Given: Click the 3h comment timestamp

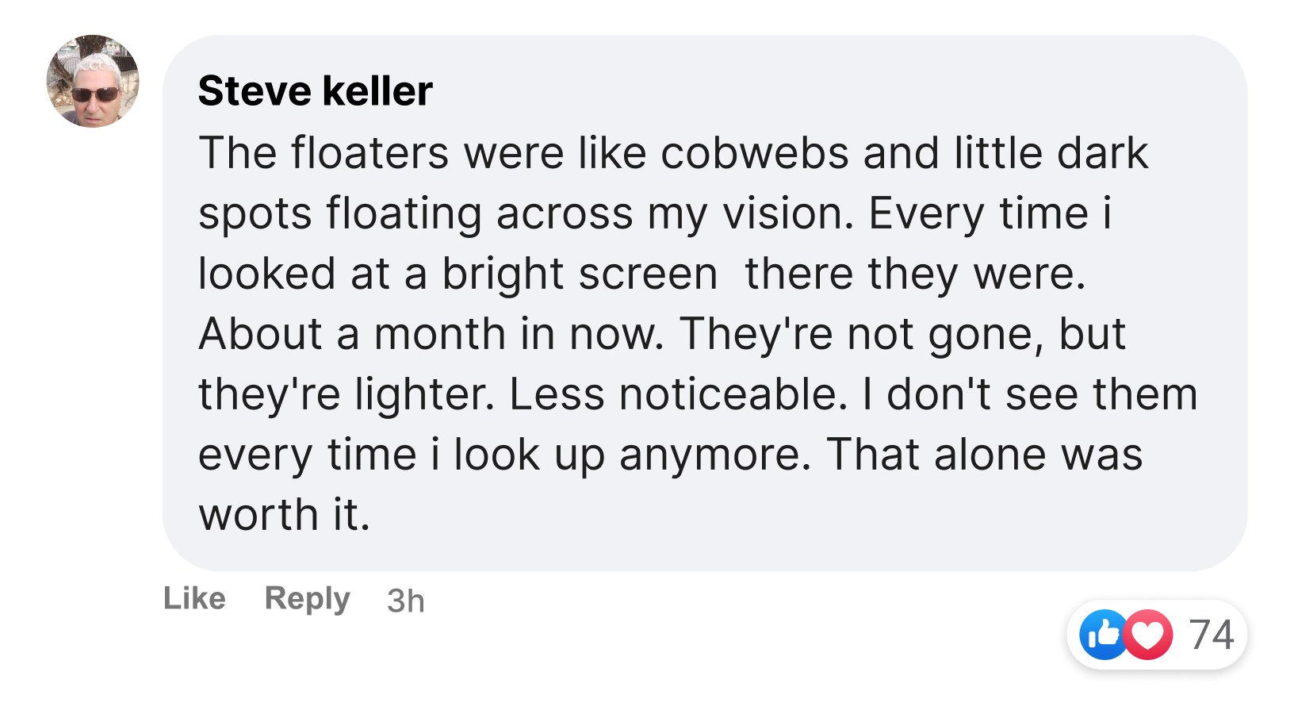Looking at the screenshot, I should click(x=405, y=601).
